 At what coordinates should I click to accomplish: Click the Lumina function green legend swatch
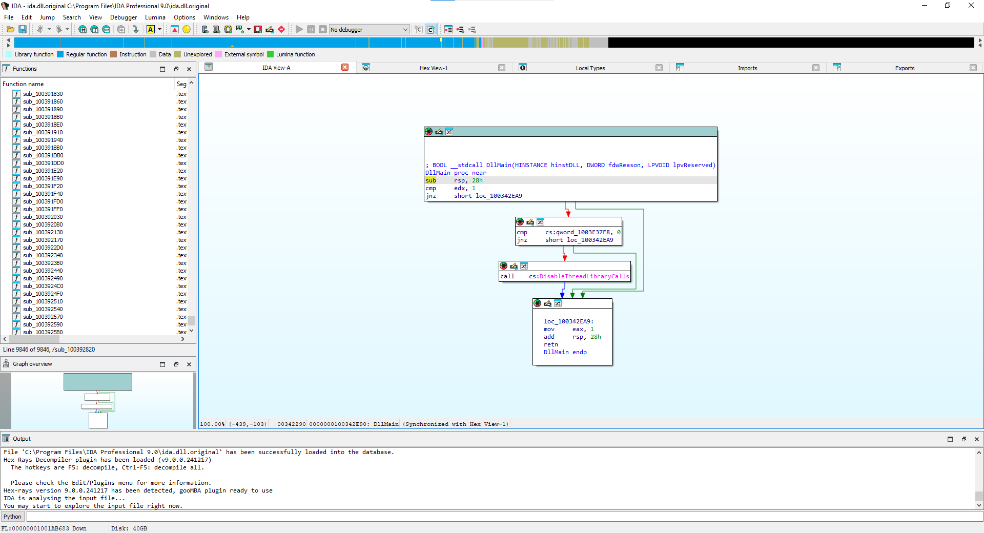tap(271, 54)
